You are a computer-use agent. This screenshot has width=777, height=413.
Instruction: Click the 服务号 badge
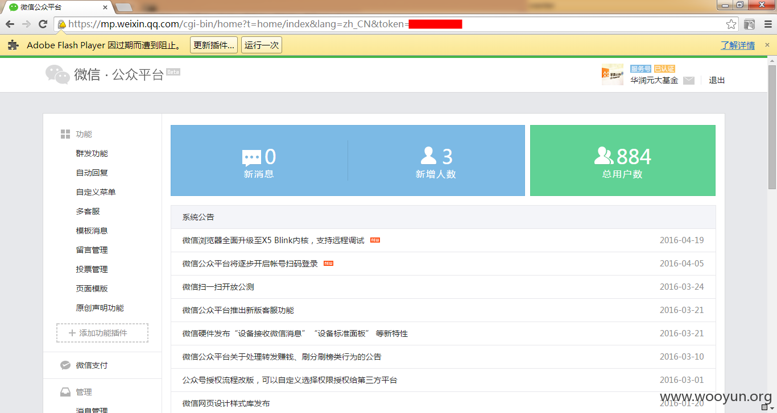pos(640,69)
